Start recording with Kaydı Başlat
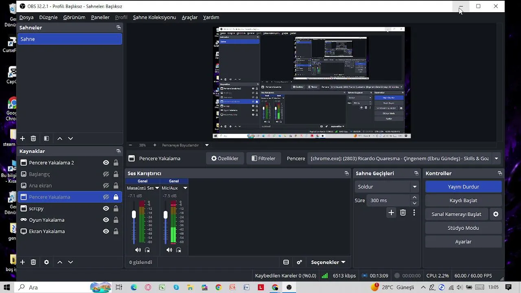This screenshot has height=293, width=521. 463,201
